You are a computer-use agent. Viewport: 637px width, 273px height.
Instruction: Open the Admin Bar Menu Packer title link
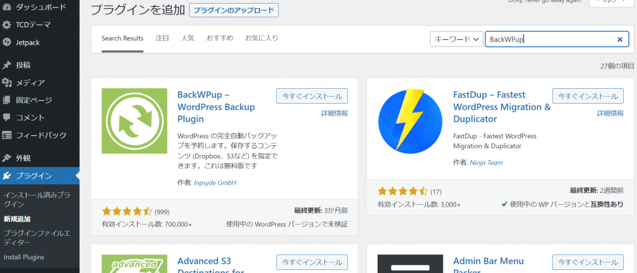tap(489, 266)
